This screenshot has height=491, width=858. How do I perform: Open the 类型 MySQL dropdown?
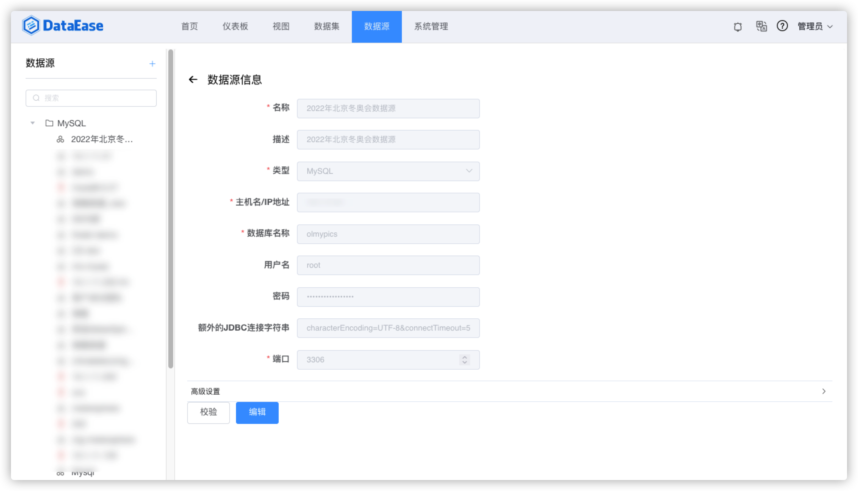pyautogui.click(x=388, y=171)
